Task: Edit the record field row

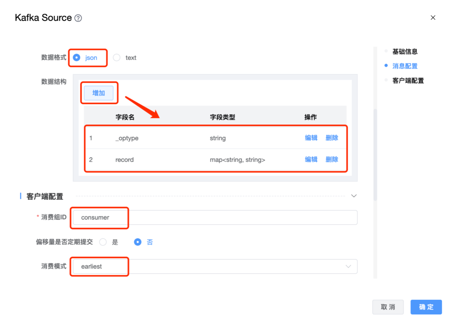Action: 311,159
